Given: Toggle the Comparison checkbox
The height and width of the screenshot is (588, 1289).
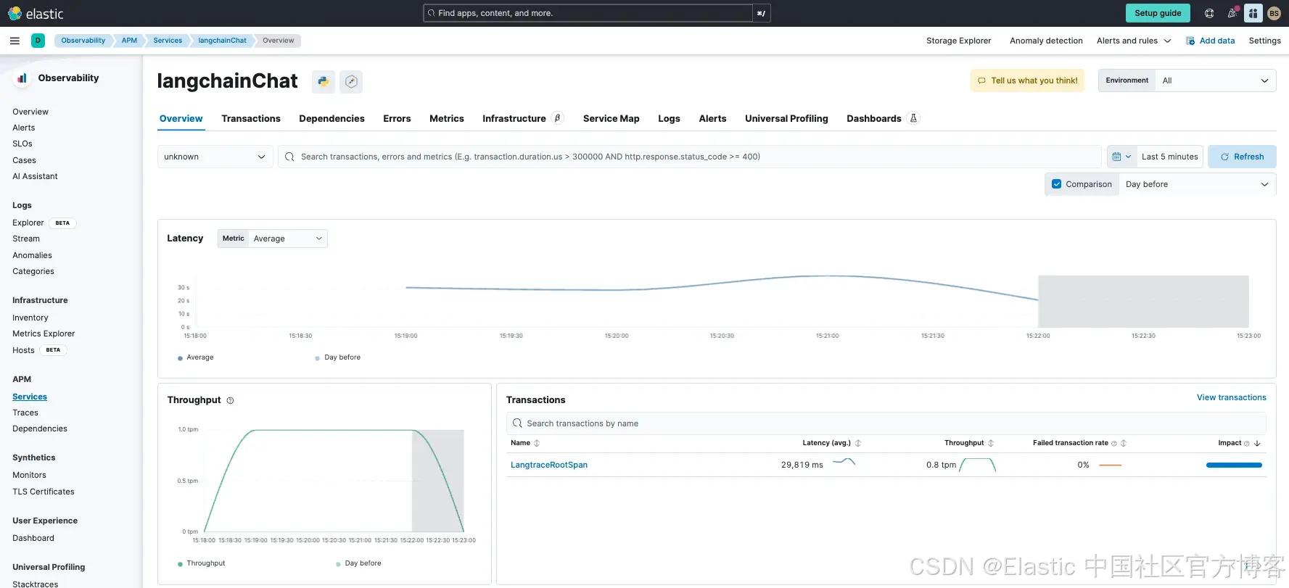Looking at the screenshot, I should 1057,184.
